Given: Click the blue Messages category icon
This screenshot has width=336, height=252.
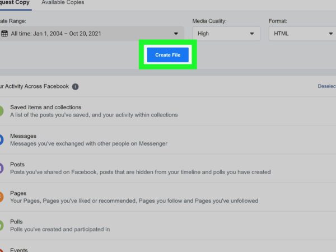Looking at the screenshot, I should point(2,139).
